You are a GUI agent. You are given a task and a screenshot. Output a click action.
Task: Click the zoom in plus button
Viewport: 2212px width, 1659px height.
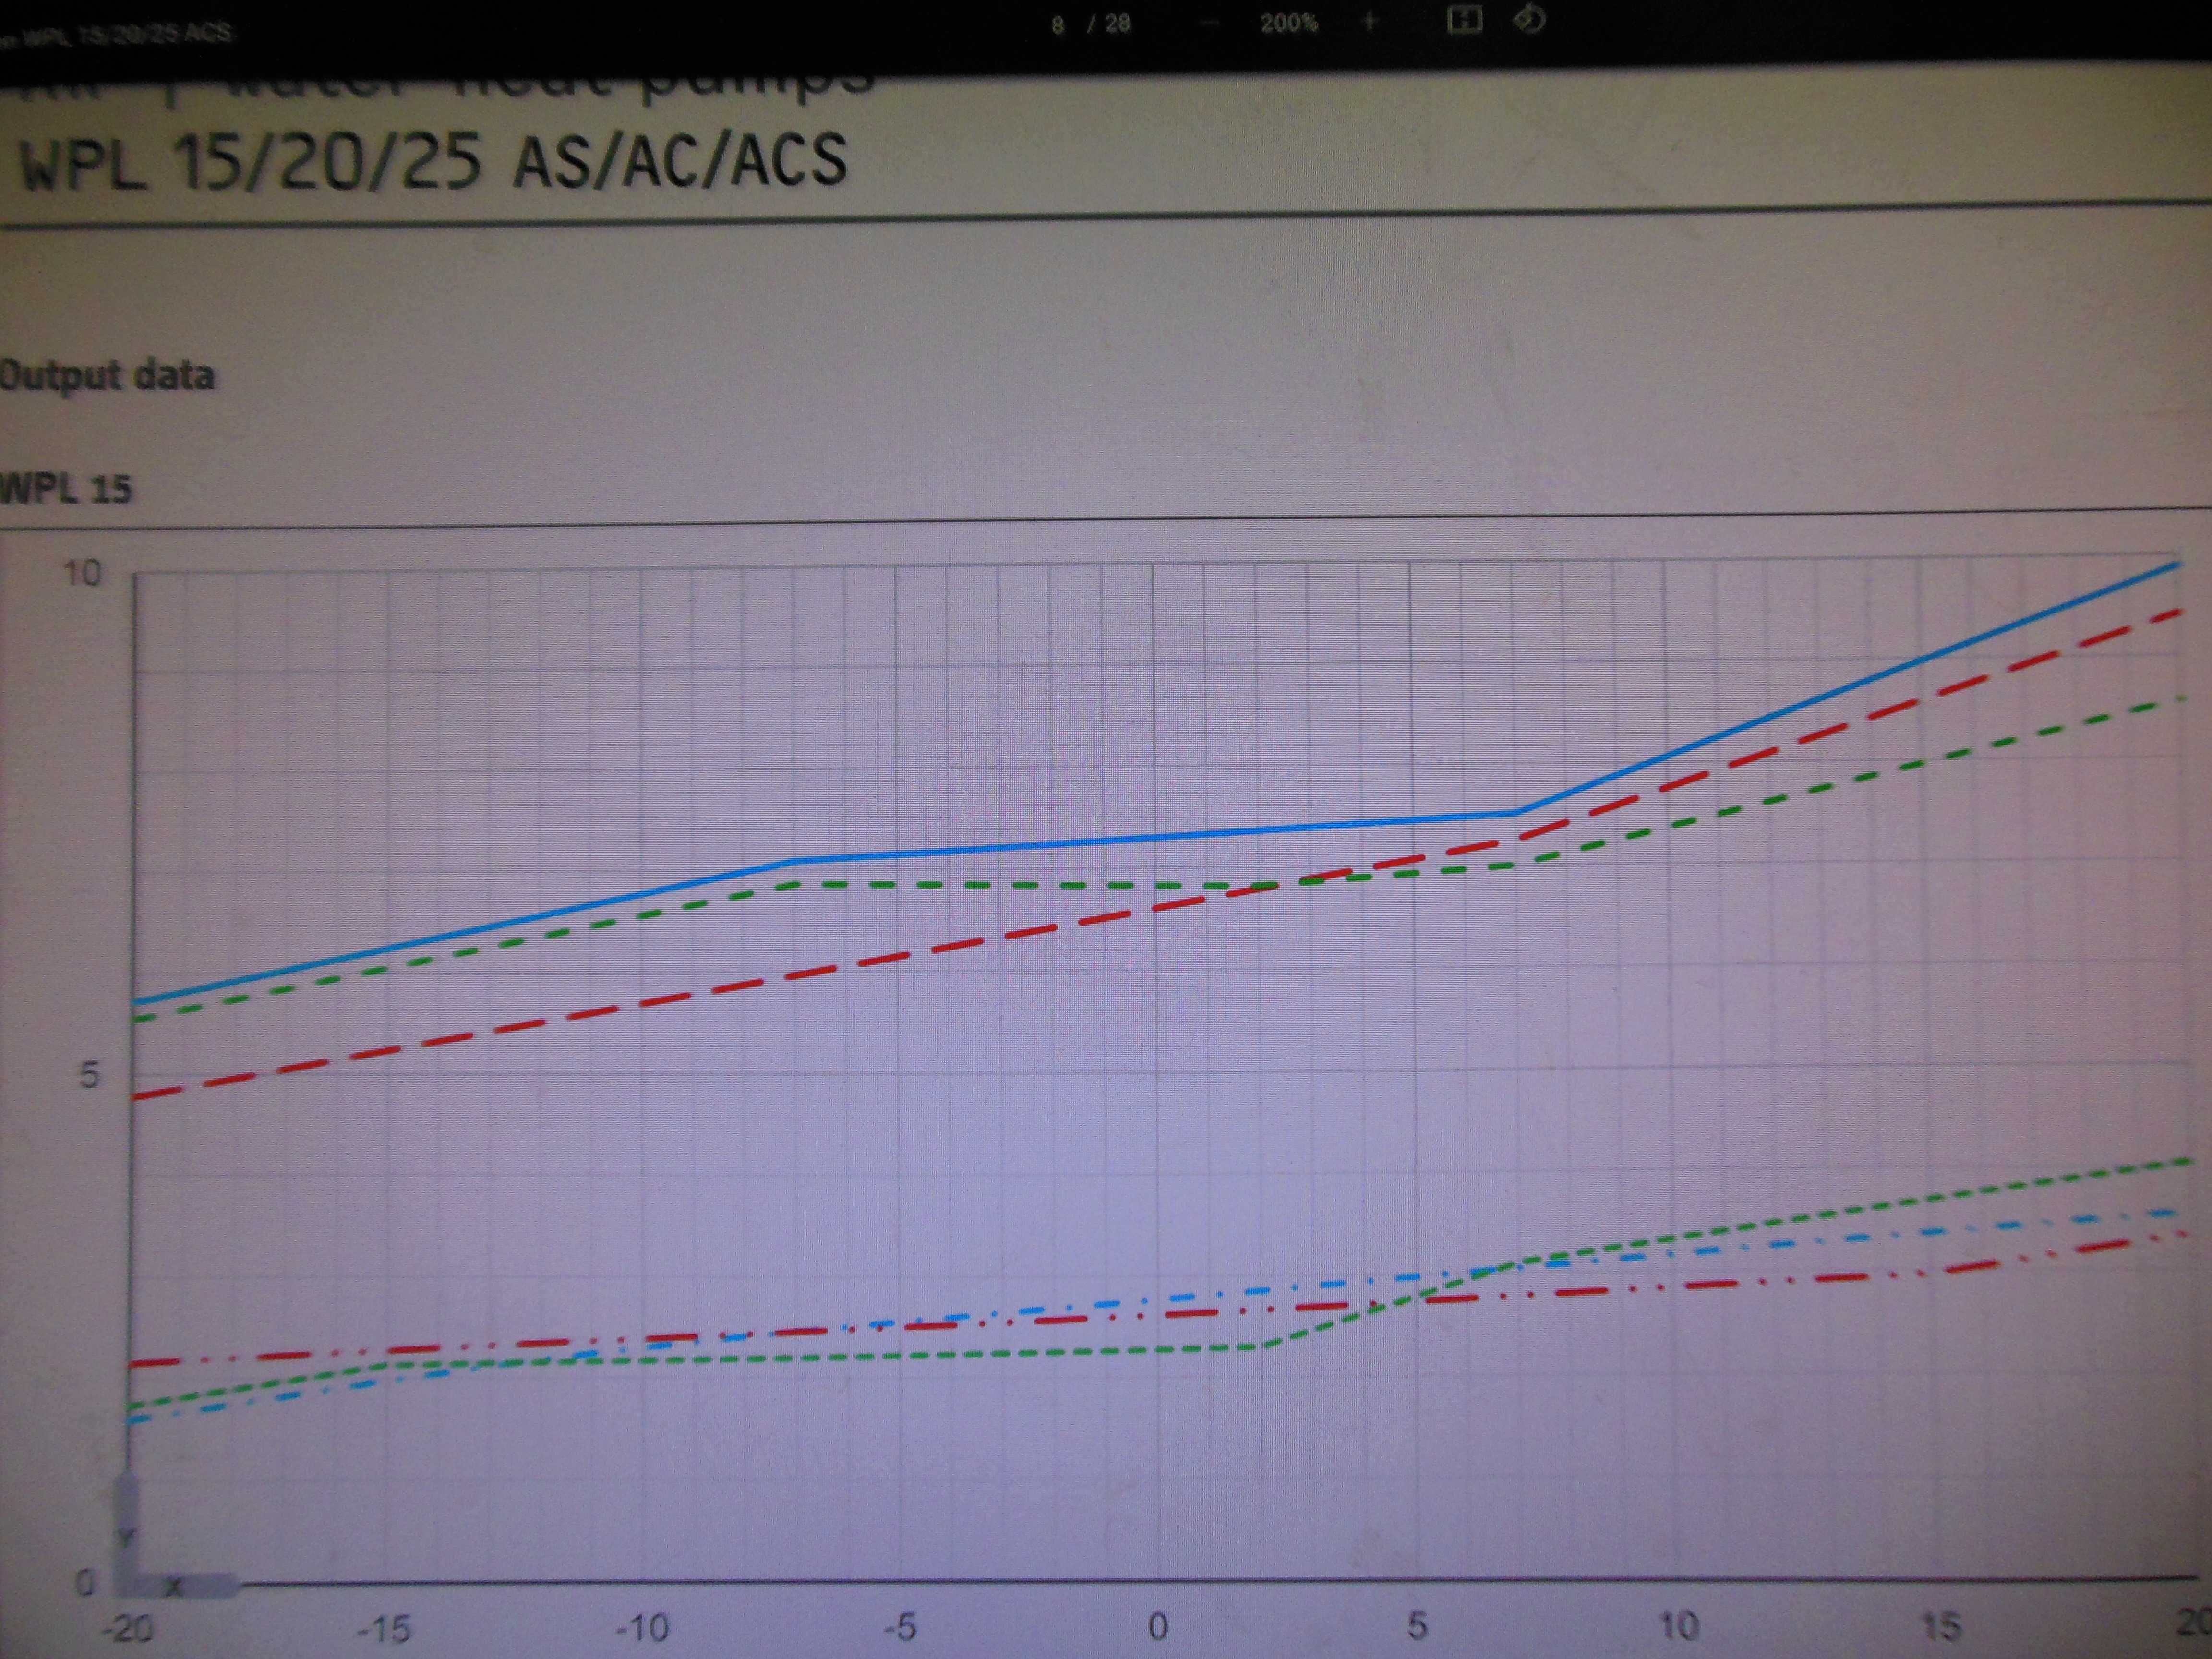coord(1370,22)
